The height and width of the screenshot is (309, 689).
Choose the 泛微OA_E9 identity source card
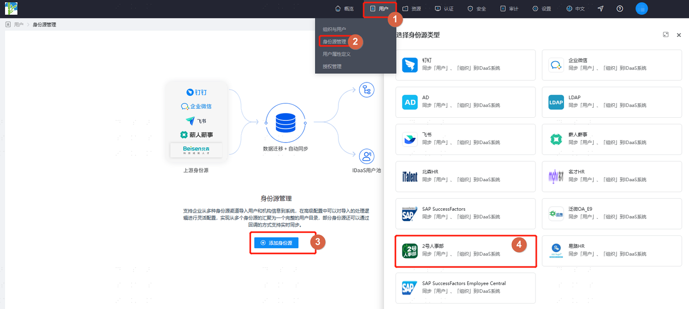(x=612, y=214)
